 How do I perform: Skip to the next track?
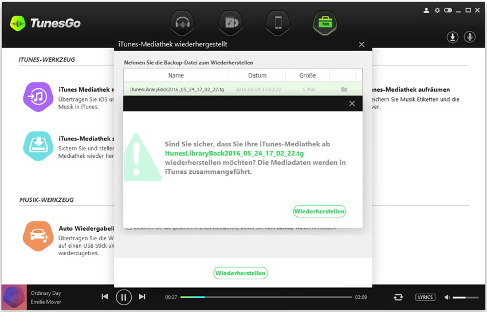pos(142,297)
